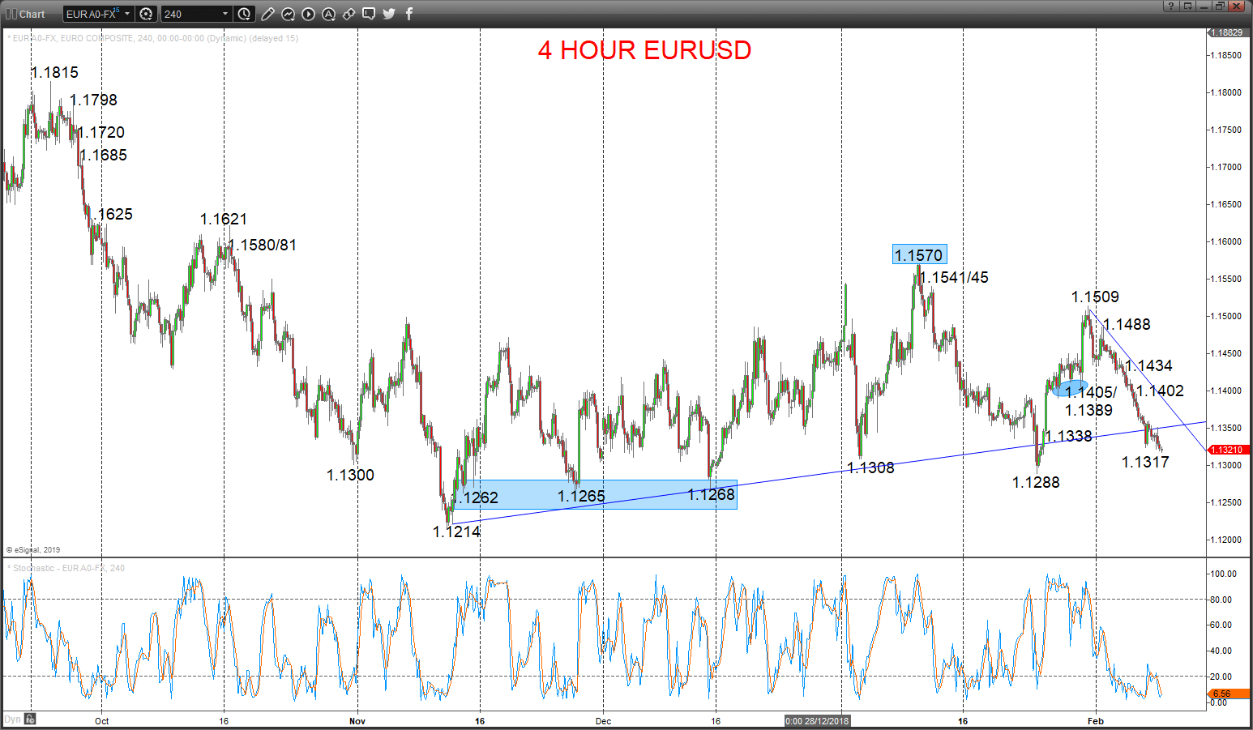
Task: Click the 0:00 28/12/2018 date cursor label
Action: (x=817, y=721)
